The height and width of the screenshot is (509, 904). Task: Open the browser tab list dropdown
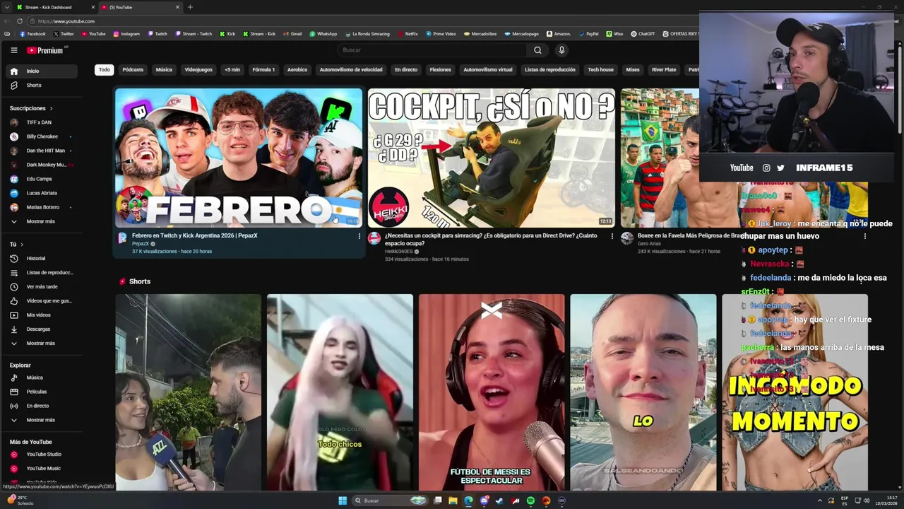tap(7, 7)
